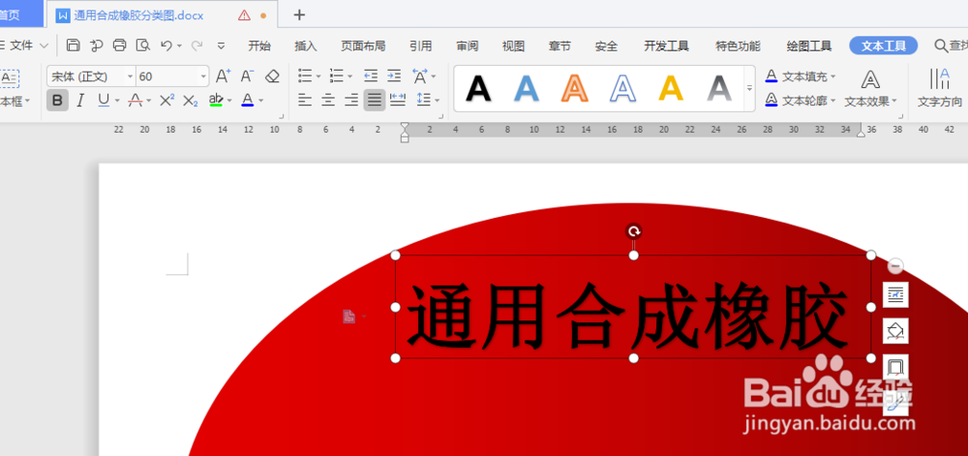Toggle Italic formatting button
This screenshot has height=456, width=968.
[x=79, y=100]
